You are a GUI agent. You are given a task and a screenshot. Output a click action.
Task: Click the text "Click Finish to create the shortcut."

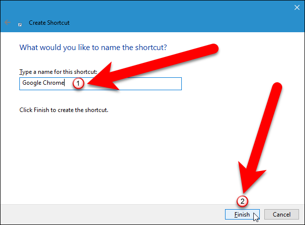(64, 110)
